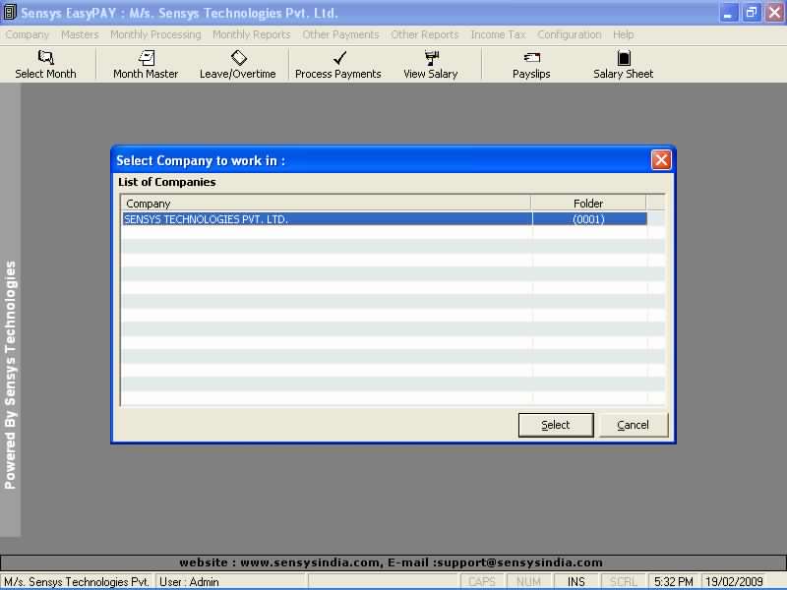Click the (0001) folder cell

click(589, 219)
